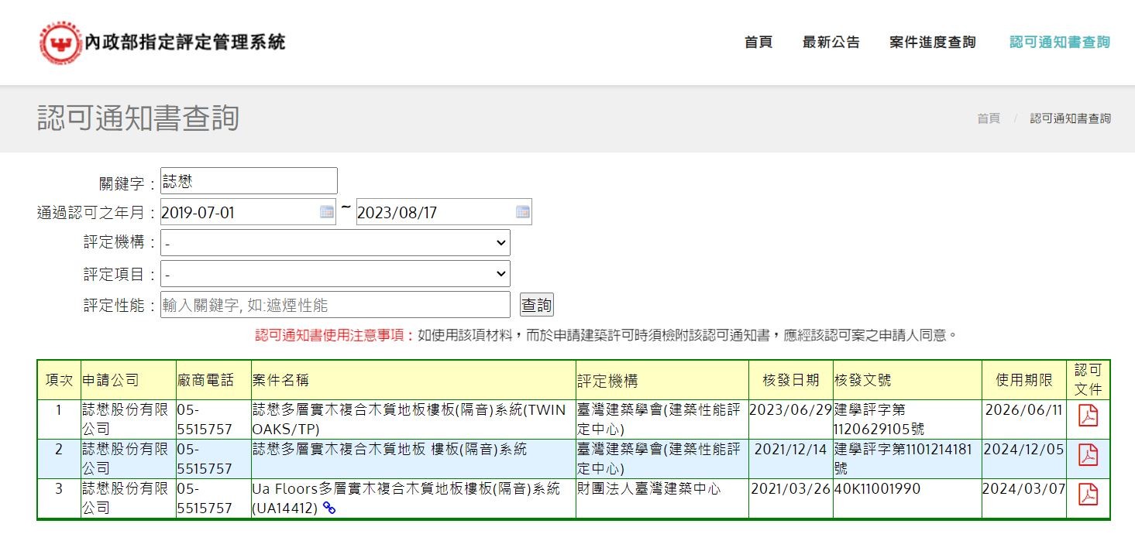The image size is (1135, 534).
Task: Open PDF document for row 3
Action: coord(1089,494)
